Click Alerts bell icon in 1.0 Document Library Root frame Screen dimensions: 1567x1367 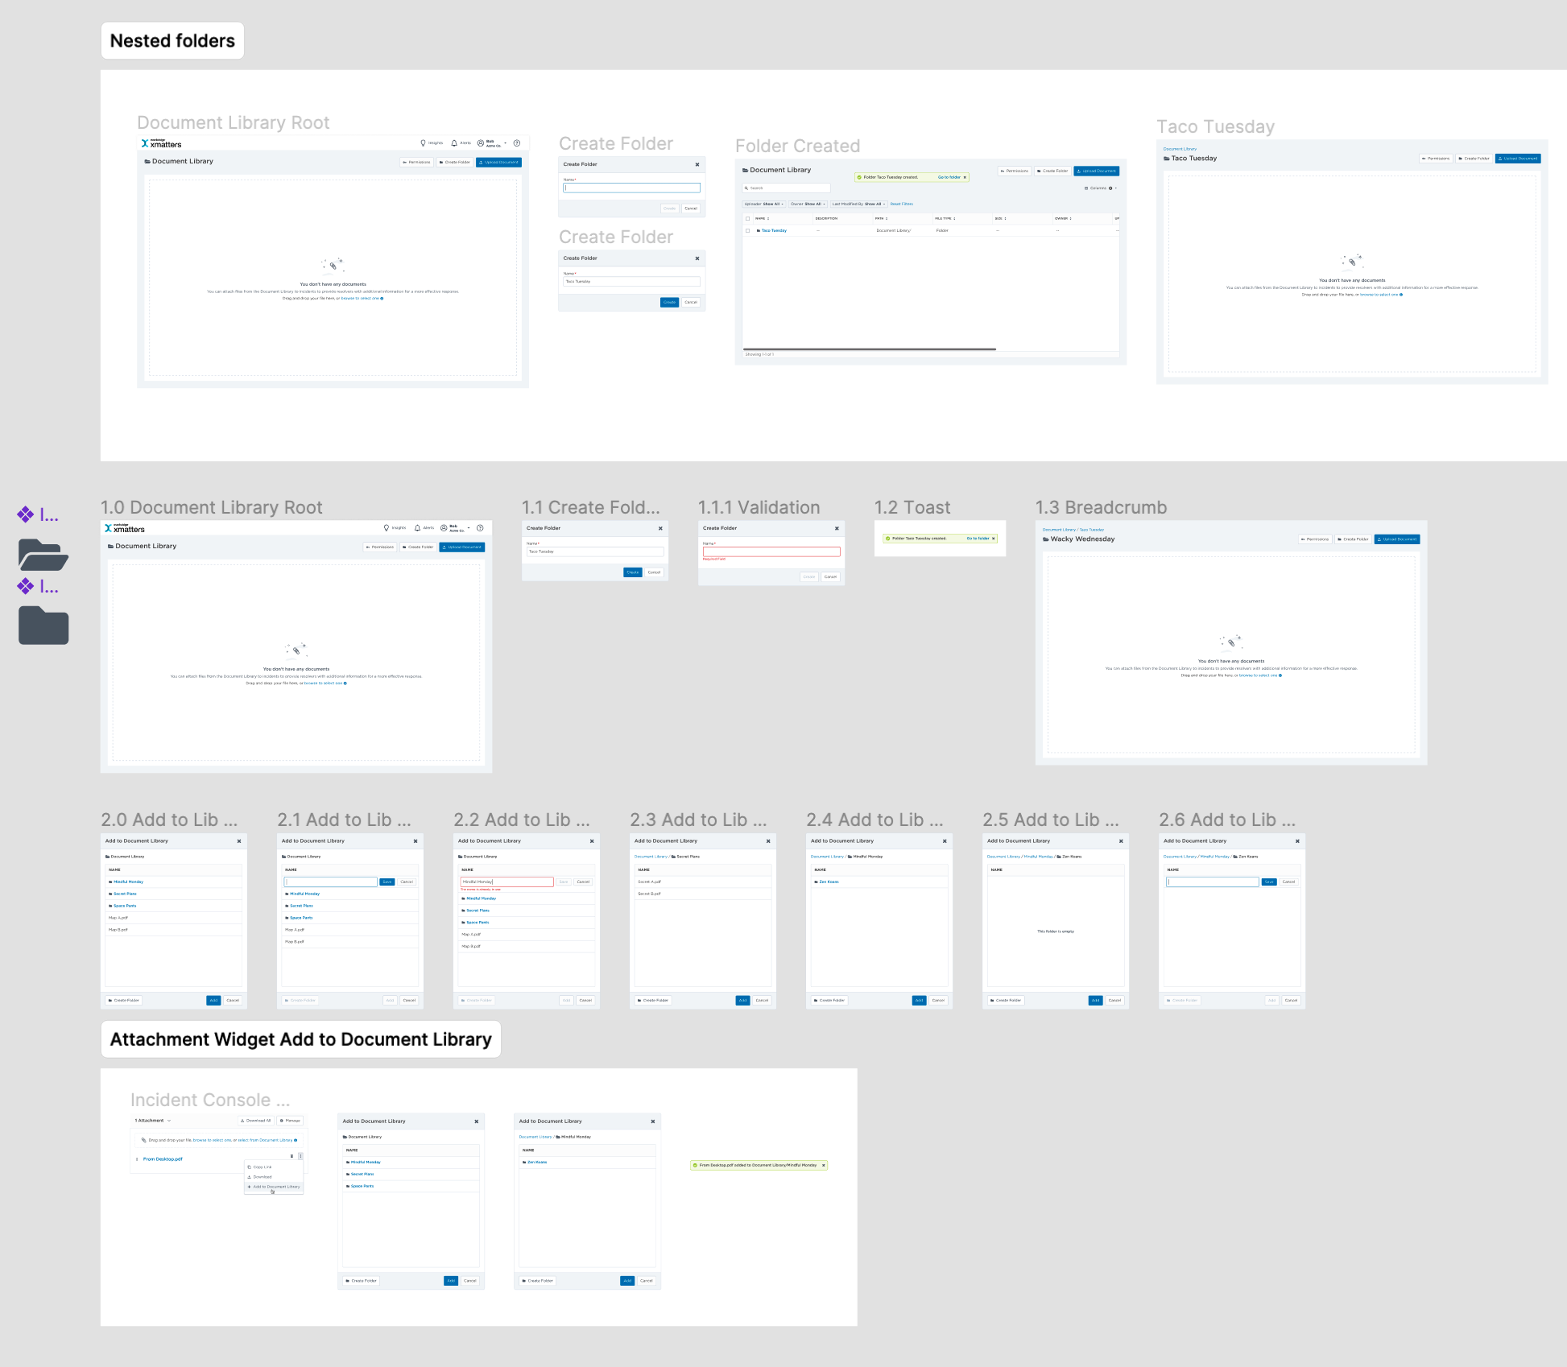tap(417, 528)
